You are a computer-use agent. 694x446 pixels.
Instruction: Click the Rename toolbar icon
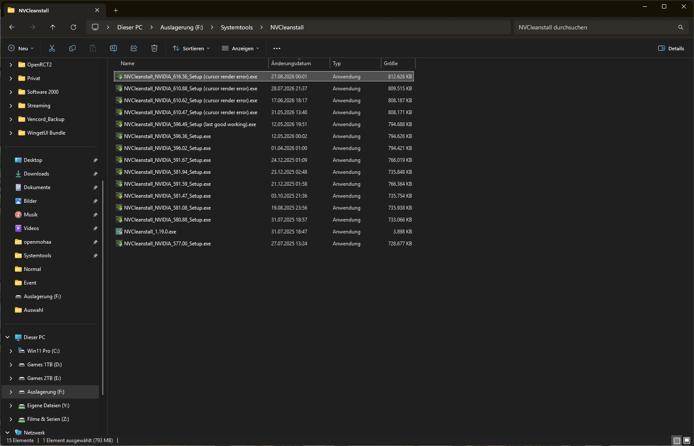click(x=113, y=49)
